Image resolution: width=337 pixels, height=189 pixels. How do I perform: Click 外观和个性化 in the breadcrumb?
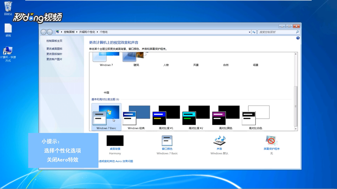(87, 32)
